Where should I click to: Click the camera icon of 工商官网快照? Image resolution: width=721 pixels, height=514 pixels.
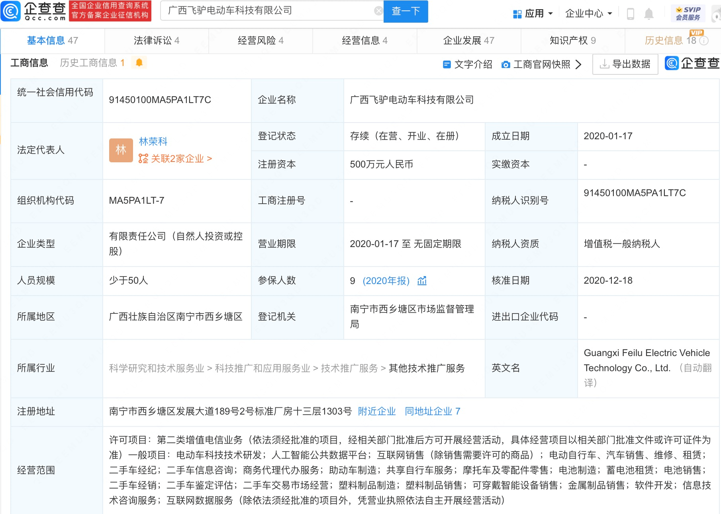(x=506, y=64)
